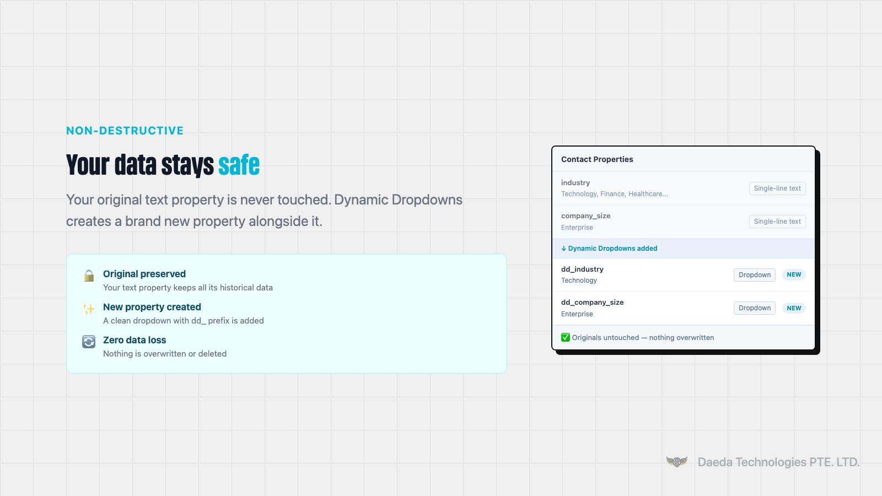This screenshot has width=882, height=496.
Task: Click the green checkmark near Originals untouched
Action: tap(566, 337)
